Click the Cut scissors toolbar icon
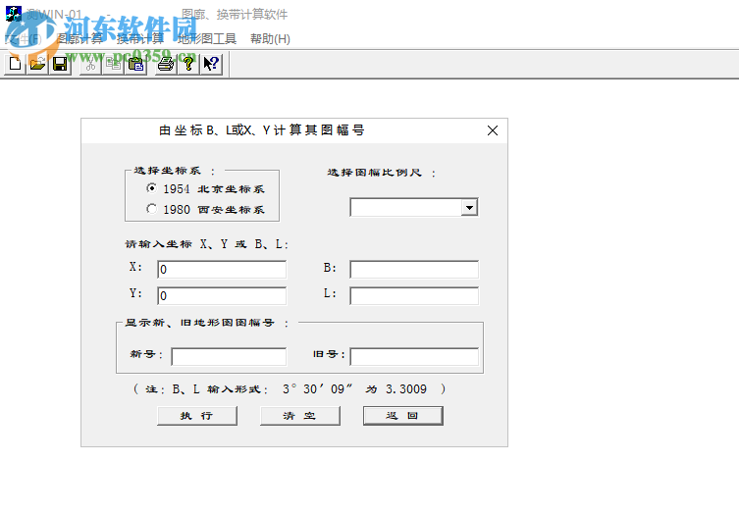 [91, 64]
